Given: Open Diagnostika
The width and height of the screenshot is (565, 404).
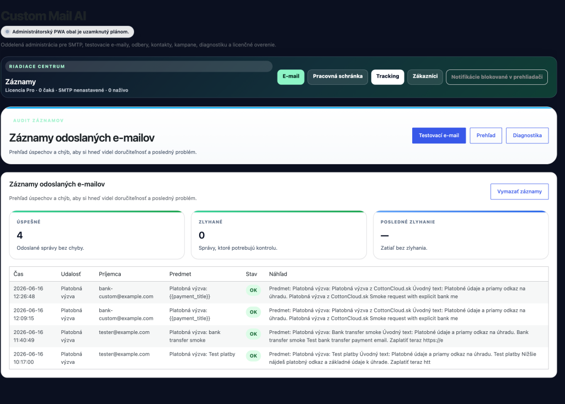Looking at the screenshot, I should 527,136.
